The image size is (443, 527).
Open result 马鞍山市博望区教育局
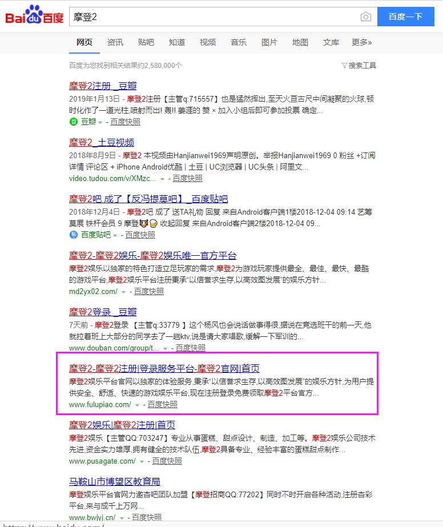(115, 481)
